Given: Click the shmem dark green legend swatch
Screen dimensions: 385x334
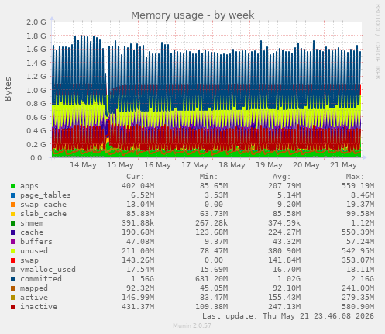Looking at the screenshot, I should 13,223.
